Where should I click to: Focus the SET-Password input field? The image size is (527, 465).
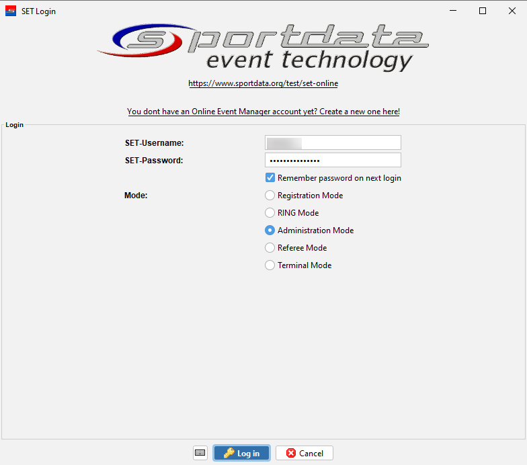pos(333,160)
